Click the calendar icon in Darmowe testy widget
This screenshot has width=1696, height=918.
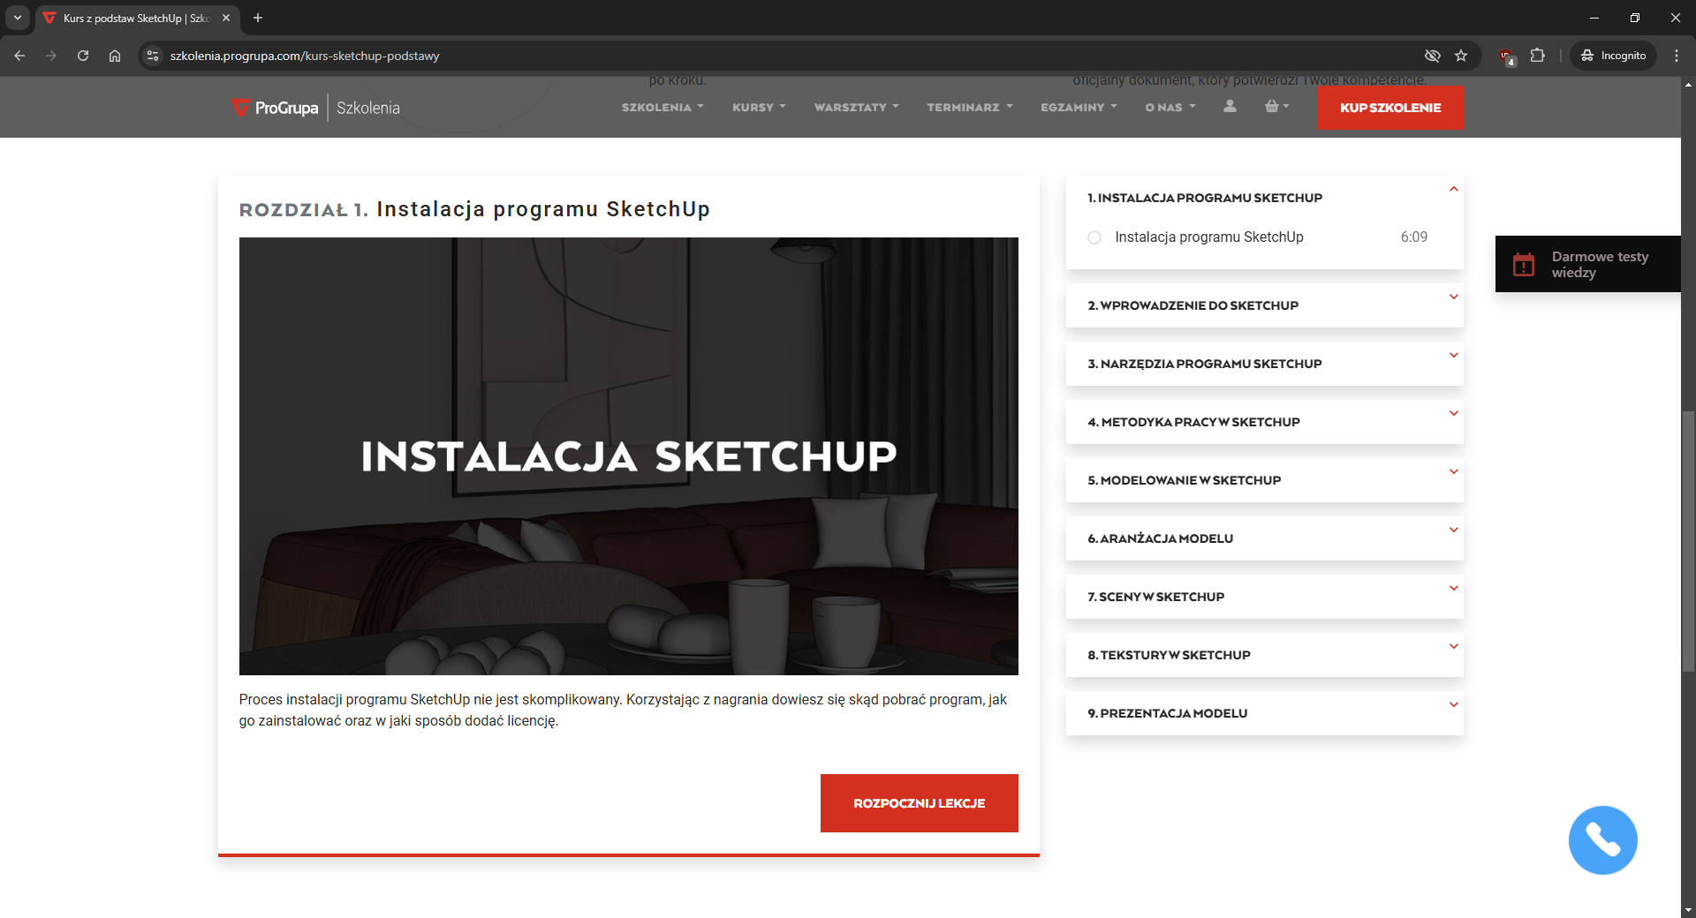pos(1524,264)
